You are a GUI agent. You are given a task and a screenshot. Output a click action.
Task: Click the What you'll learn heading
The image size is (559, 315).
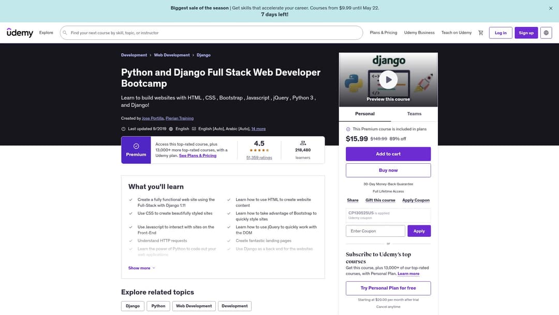pos(156,187)
